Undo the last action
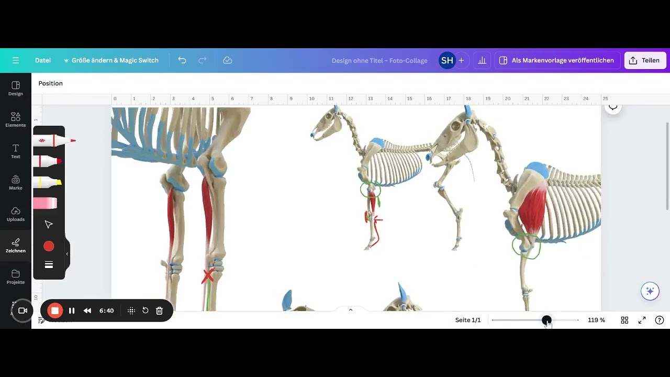 [x=182, y=60]
